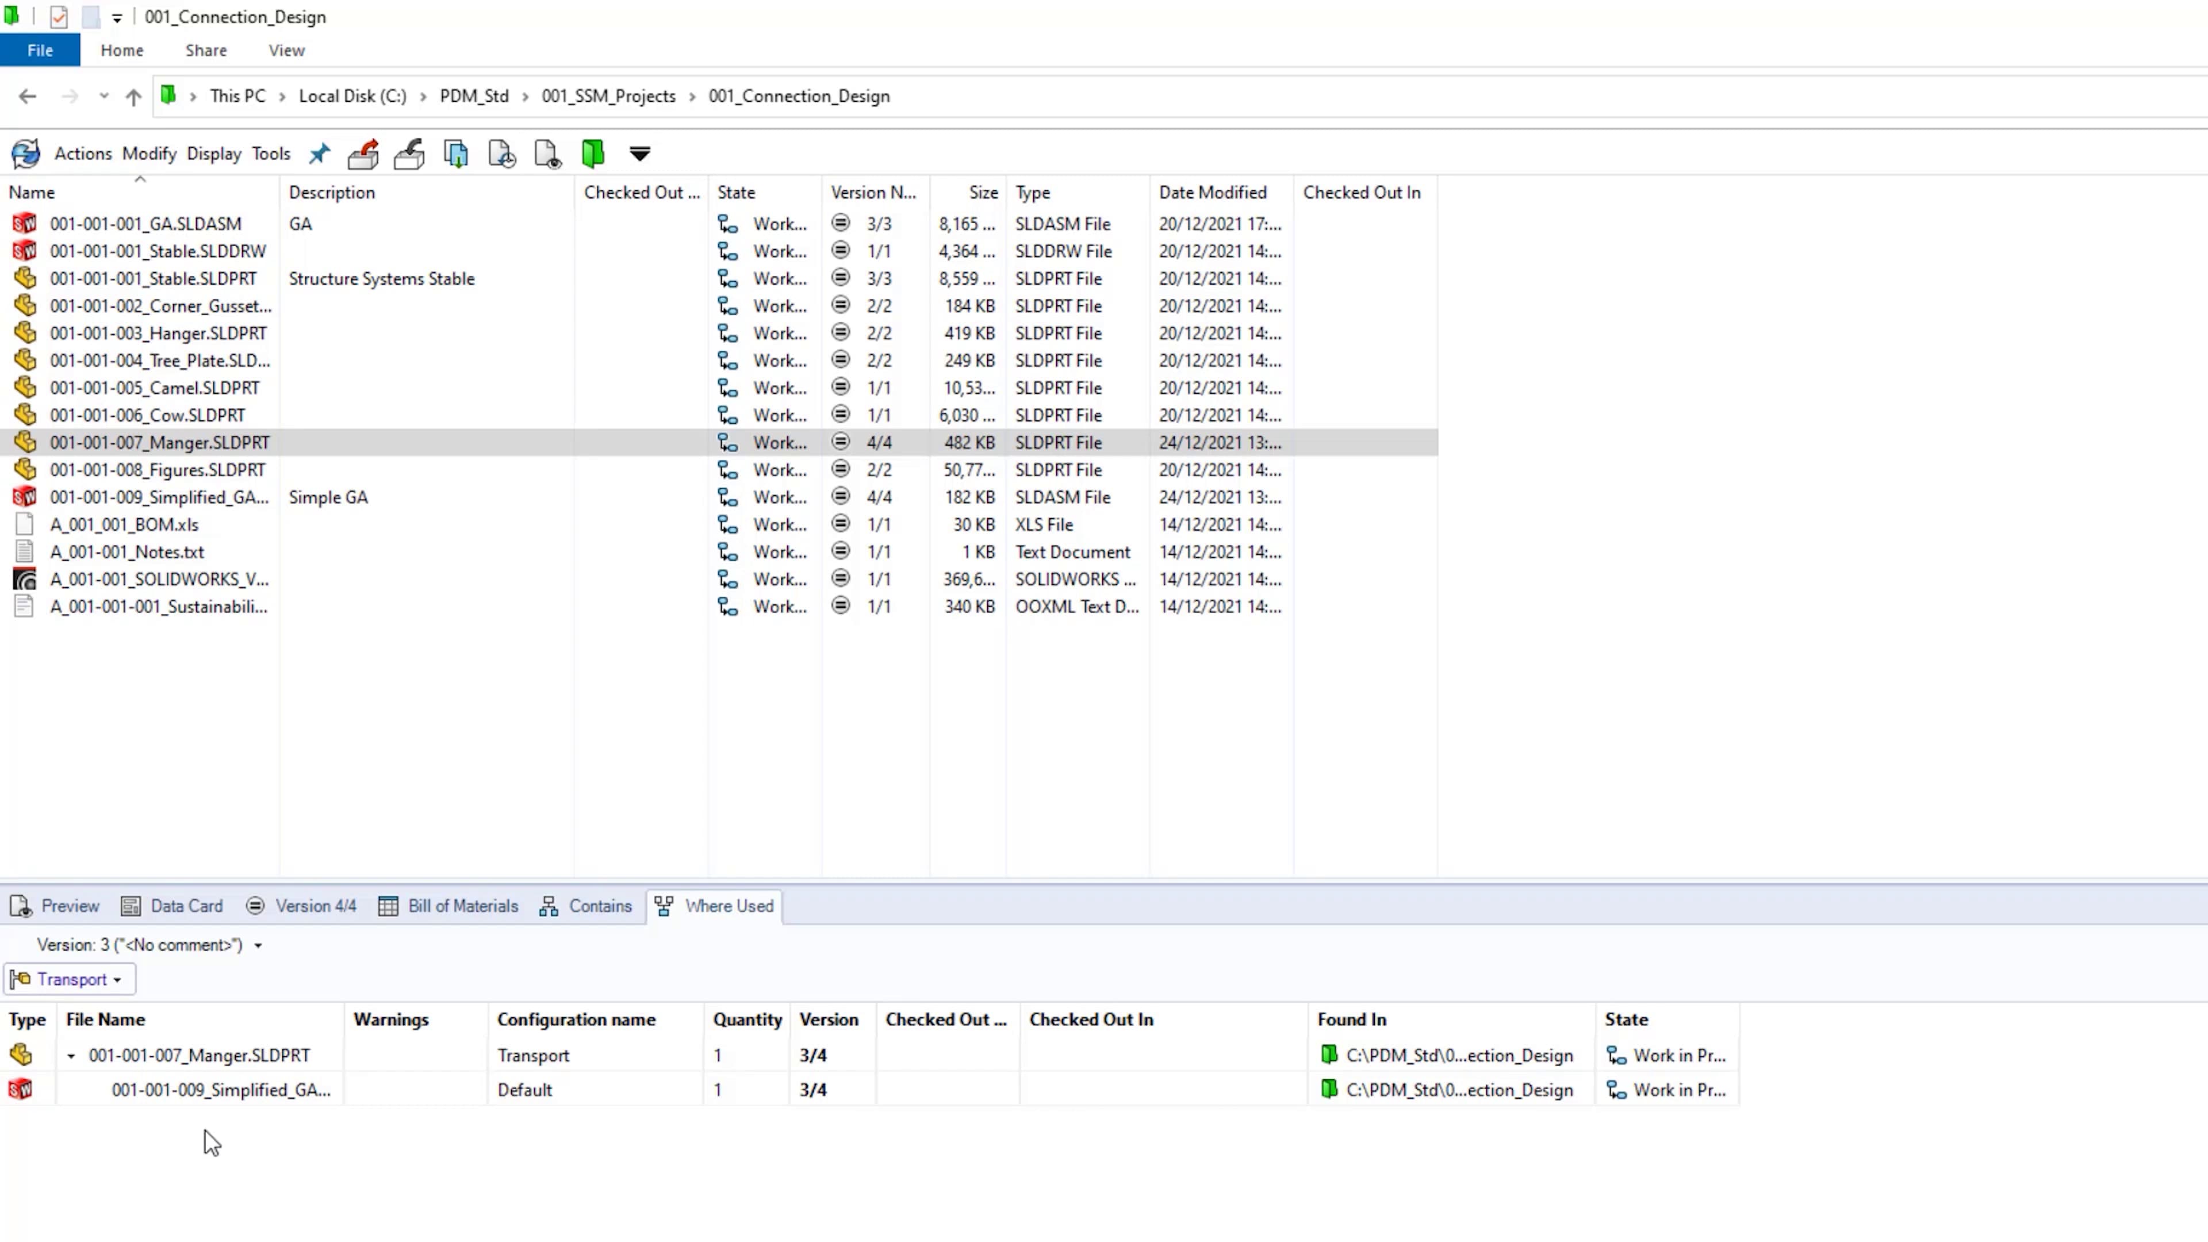The width and height of the screenshot is (2208, 1242).
Task: Toggle the Work in Progress state icon for Manger.SLDPRT
Action: click(x=729, y=442)
